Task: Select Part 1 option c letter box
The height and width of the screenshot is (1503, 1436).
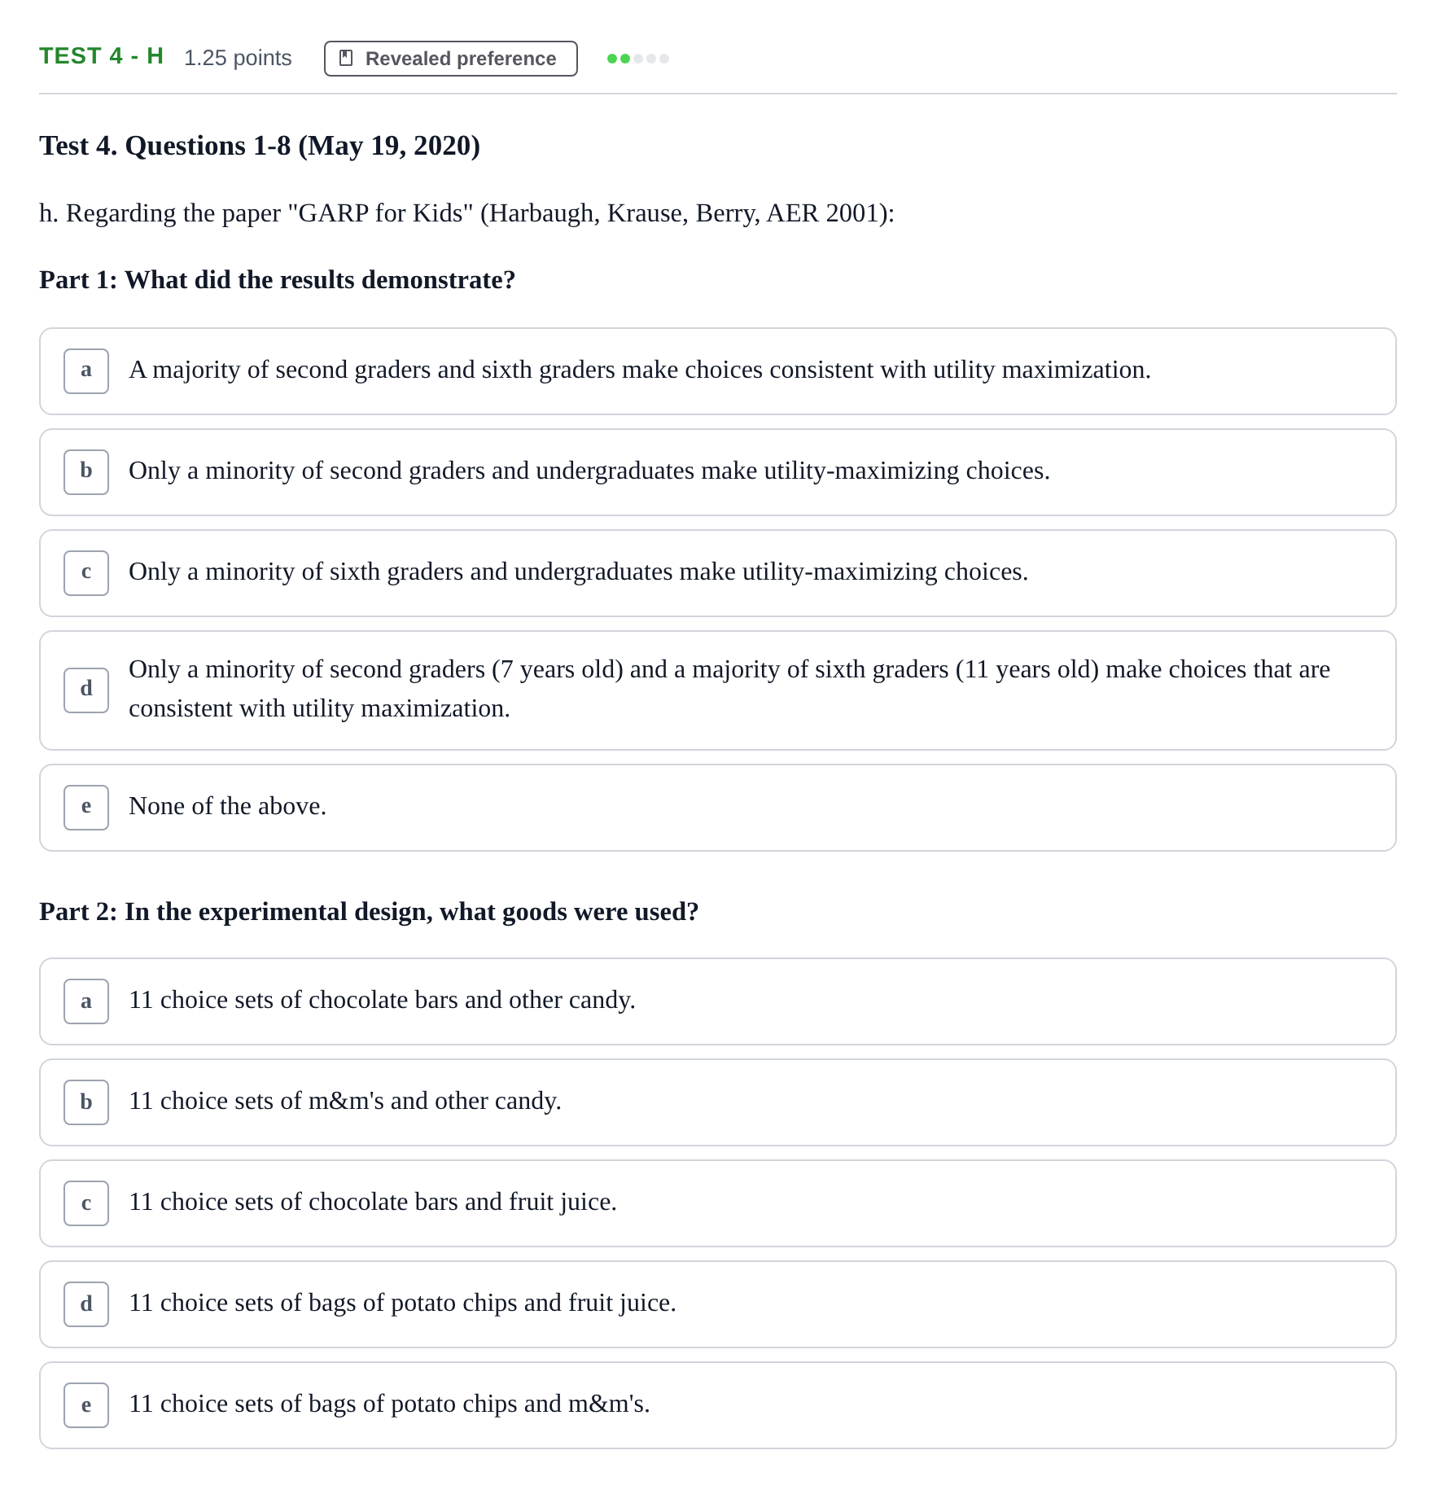Action: tap(86, 573)
